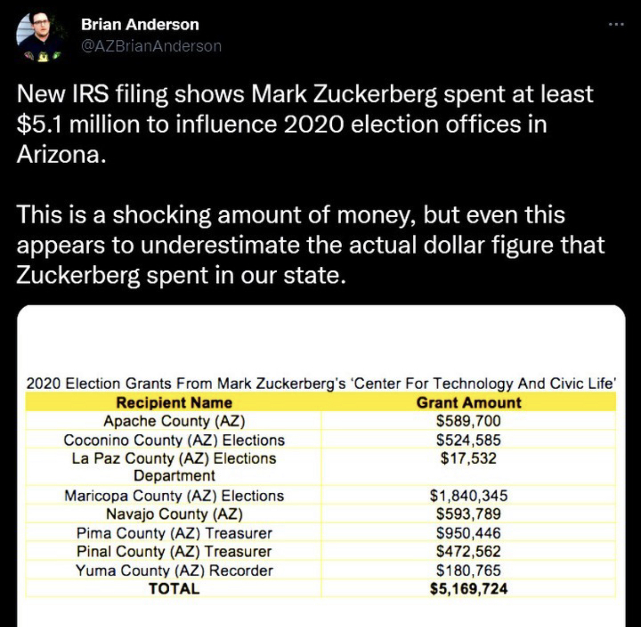Click the La Paz County Elections Department cell
This screenshot has height=627, width=641.
pyautogui.click(x=174, y=467)
